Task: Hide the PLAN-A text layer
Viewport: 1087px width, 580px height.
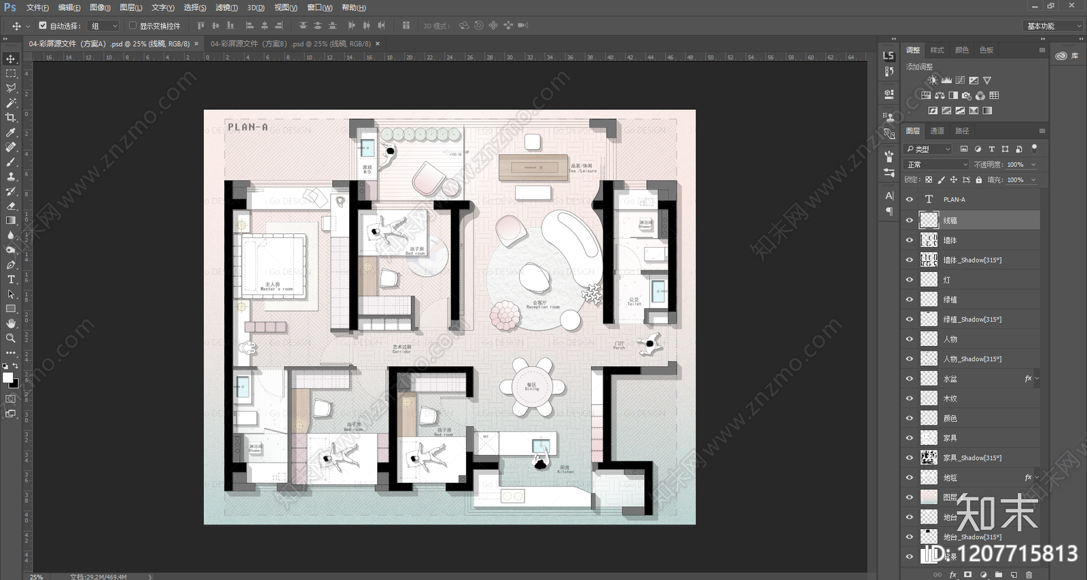Action: pyautogui.click(x=910, y=199)
